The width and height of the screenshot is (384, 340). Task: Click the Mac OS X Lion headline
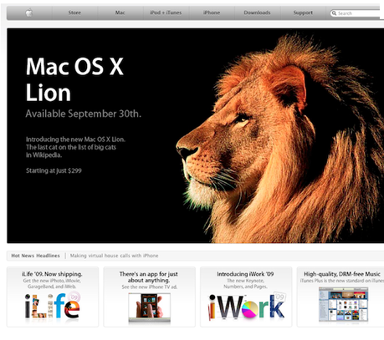coord(74,79)
